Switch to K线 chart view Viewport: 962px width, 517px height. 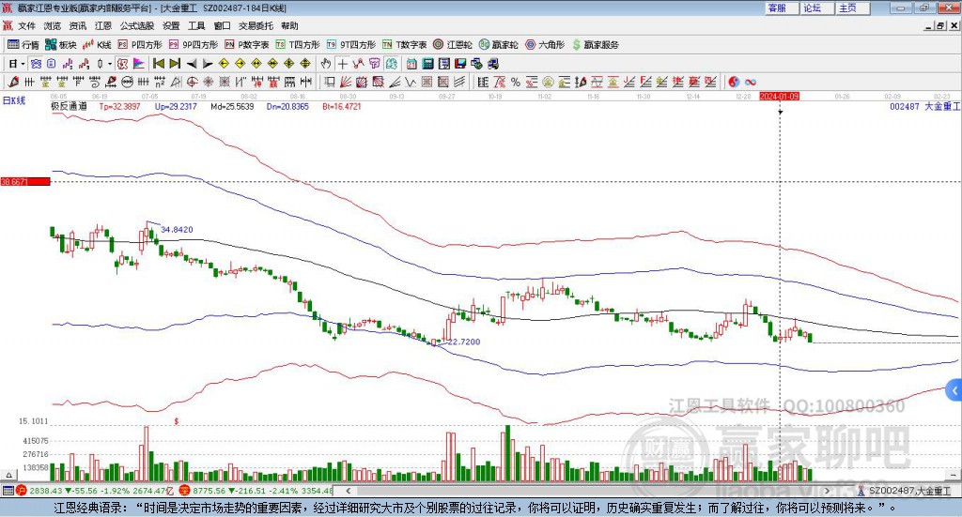98,44
